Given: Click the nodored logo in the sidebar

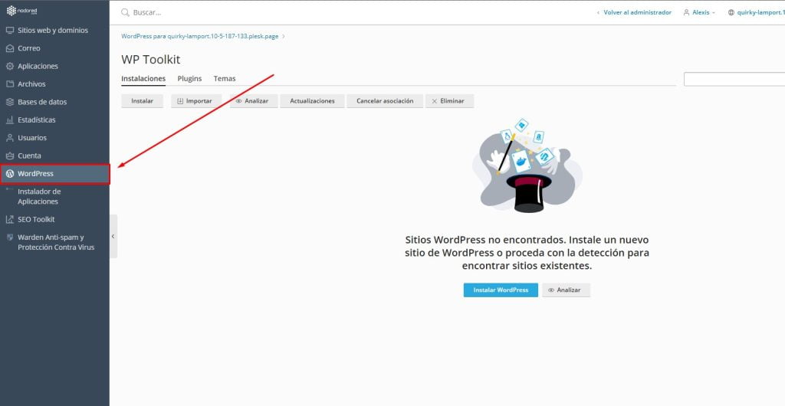Looking at the screenshot, I should (x=21, y=11).
